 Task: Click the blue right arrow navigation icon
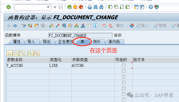click(x=15, y=26)
